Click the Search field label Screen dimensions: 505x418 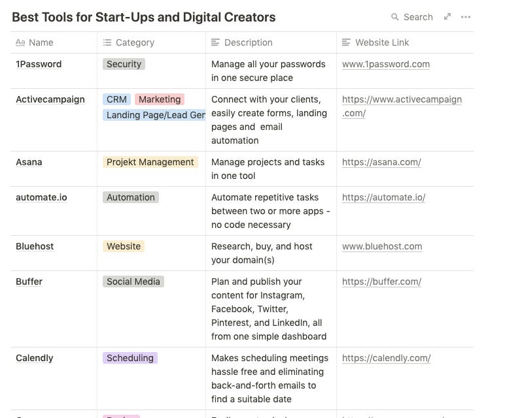pos(418,17)
